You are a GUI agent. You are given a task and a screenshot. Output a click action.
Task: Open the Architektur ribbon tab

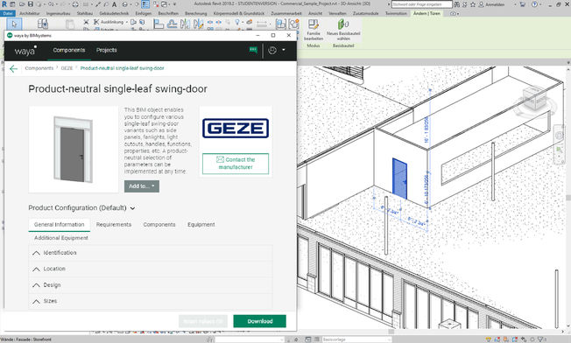30,13
